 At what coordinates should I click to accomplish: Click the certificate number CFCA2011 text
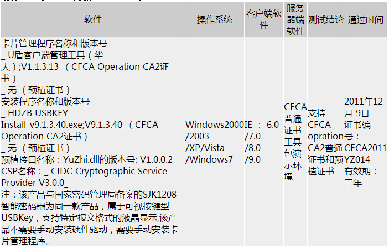pos(365,148)
